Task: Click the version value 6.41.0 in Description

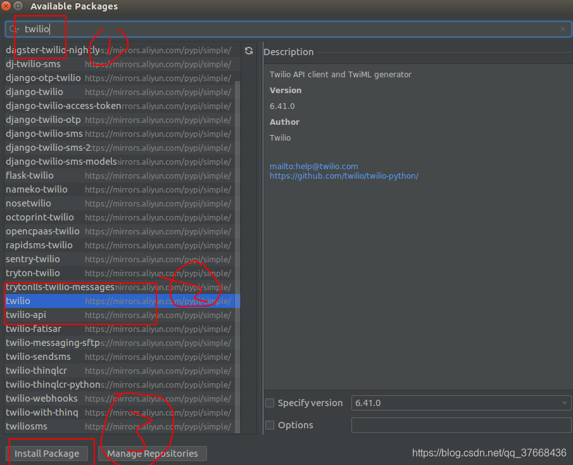Action: pos(282,106)
